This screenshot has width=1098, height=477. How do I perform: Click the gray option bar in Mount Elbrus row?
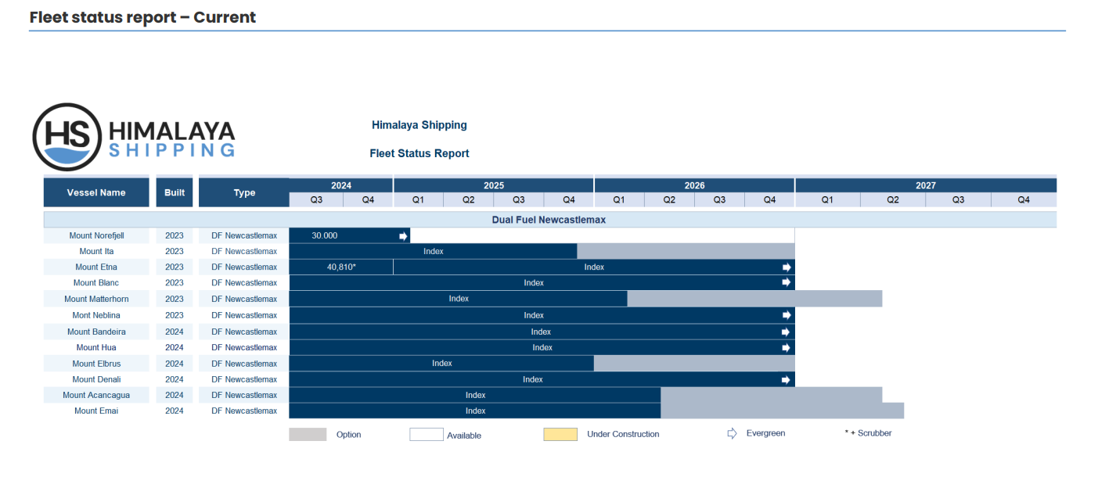coord(695,364)
